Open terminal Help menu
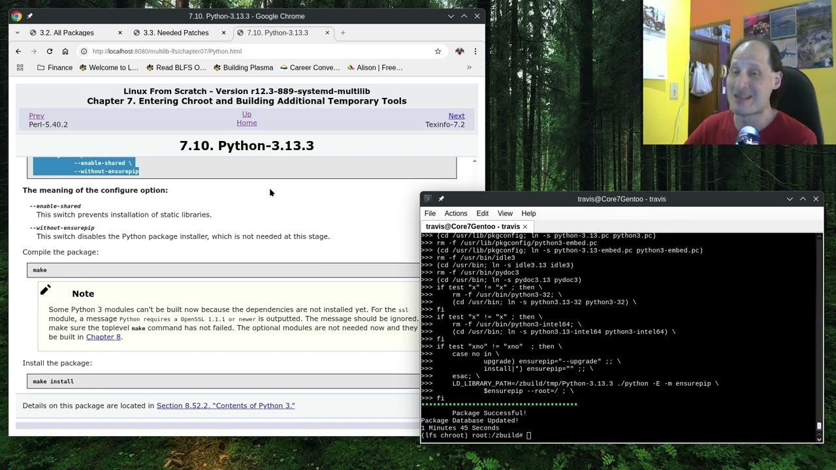This screenshot has height=470, width=836. [x=528, y=213]
